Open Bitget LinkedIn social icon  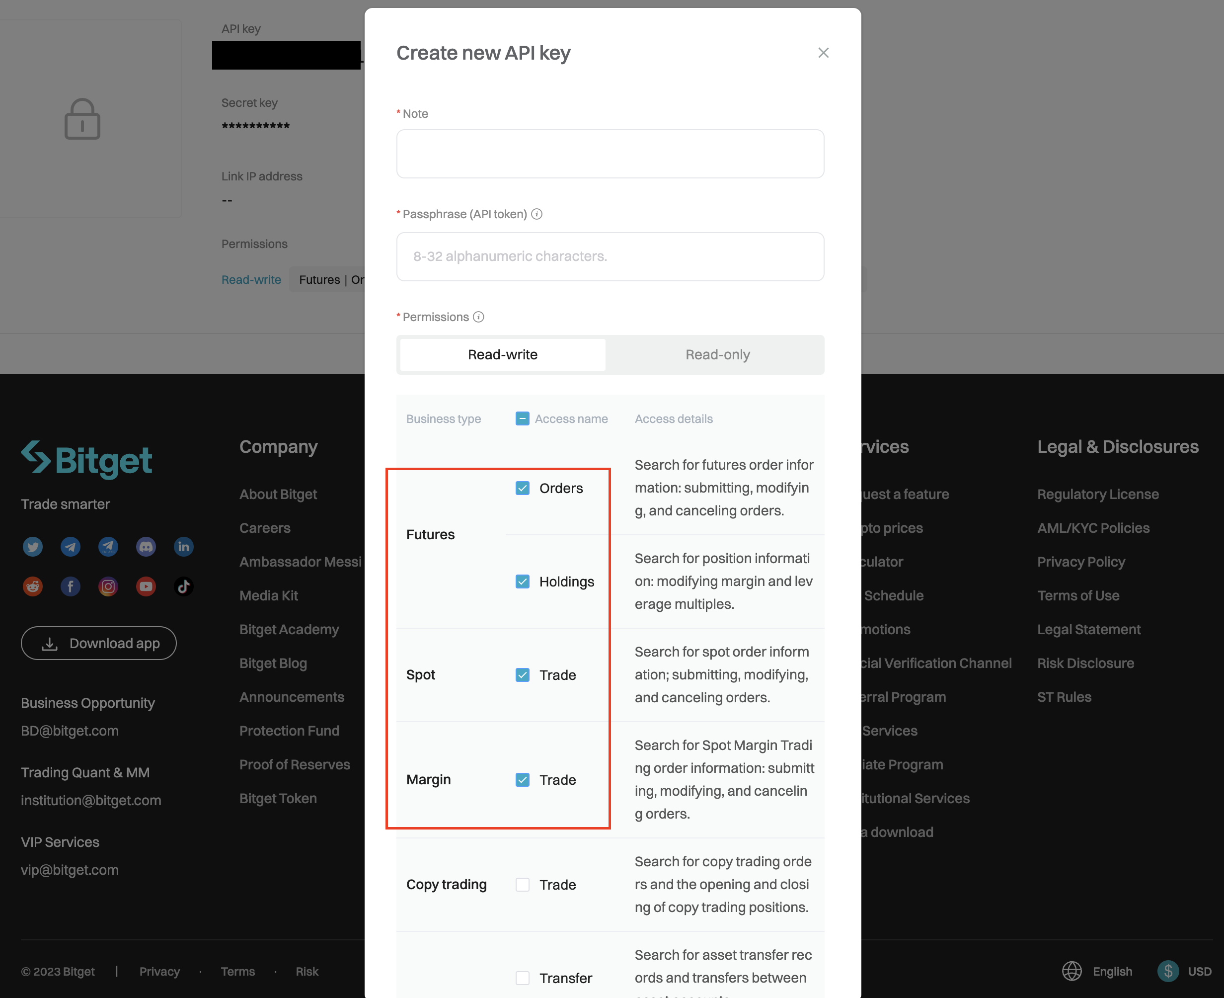(183, 546)
